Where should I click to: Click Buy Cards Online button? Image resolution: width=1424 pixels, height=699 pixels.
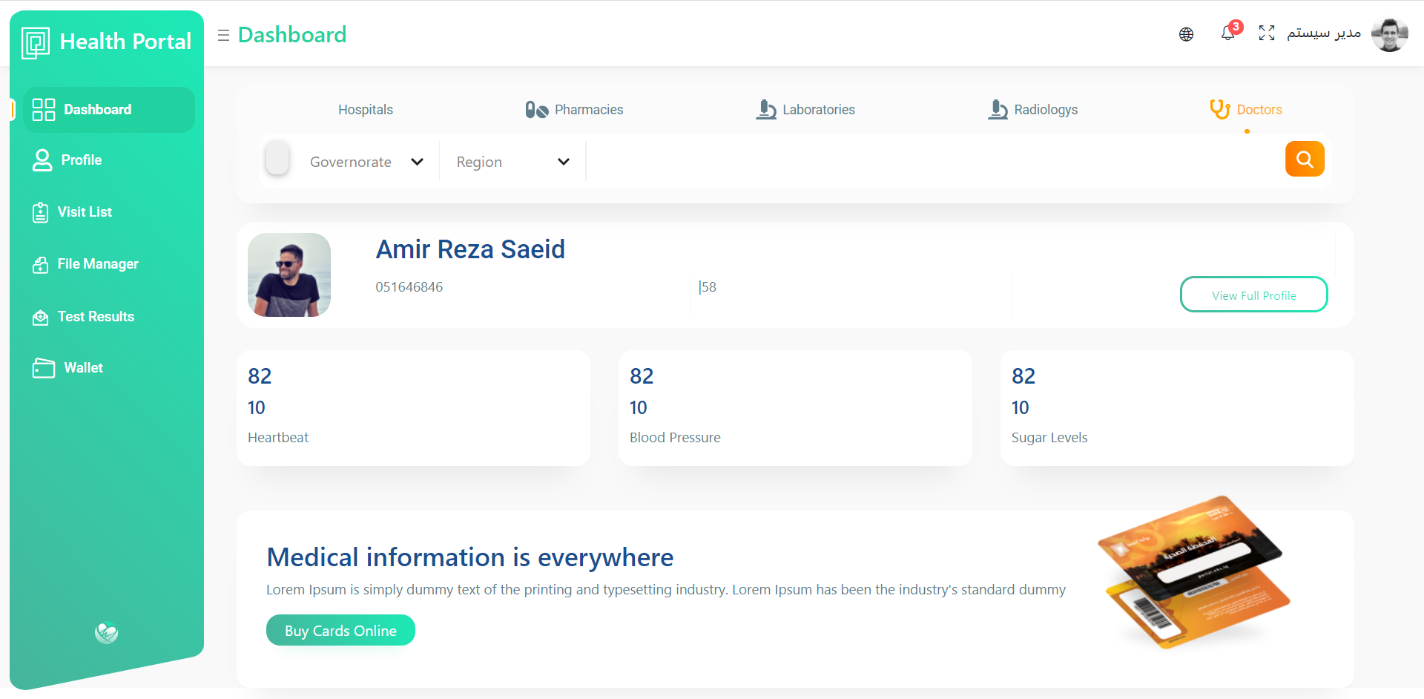point(340,630)
